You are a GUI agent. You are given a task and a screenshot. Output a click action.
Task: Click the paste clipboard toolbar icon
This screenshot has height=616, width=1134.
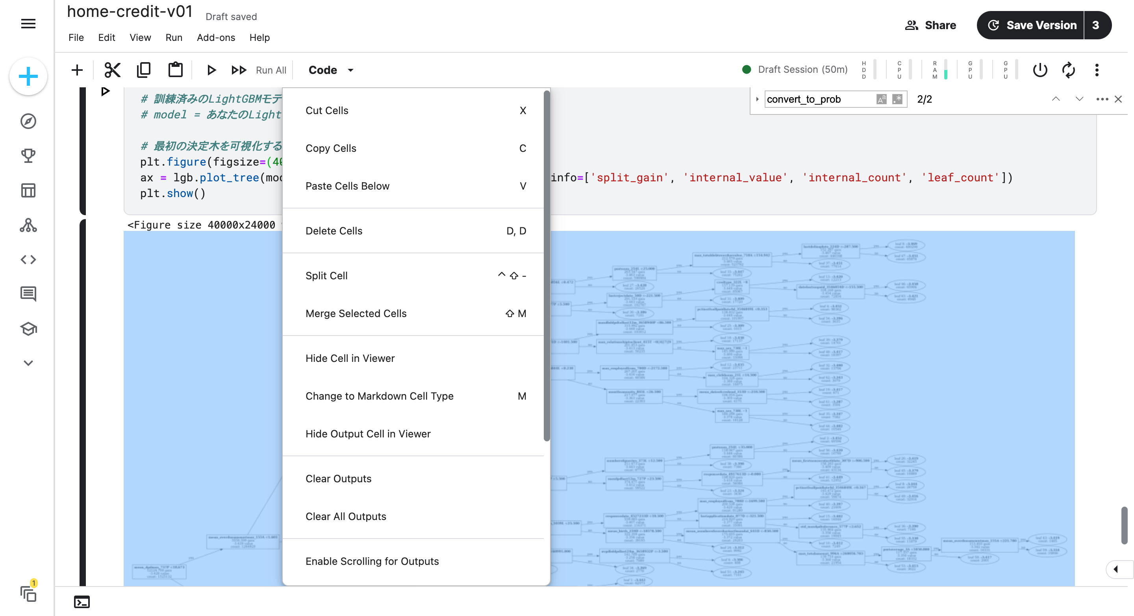(x=175, y=70)
